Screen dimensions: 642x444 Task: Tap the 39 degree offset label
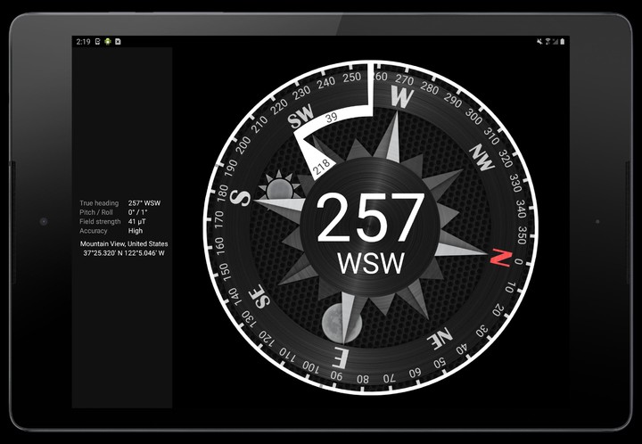coord(331,118)
